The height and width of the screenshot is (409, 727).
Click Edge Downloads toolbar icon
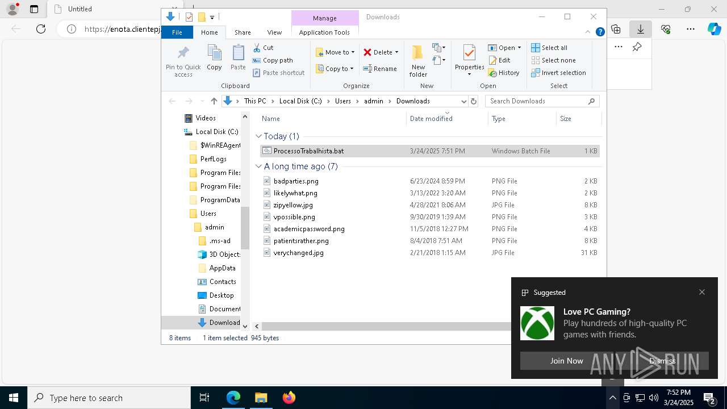[x=640, y=29]
